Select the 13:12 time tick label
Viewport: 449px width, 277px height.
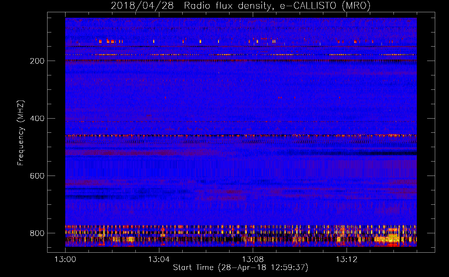pos(347,260)
